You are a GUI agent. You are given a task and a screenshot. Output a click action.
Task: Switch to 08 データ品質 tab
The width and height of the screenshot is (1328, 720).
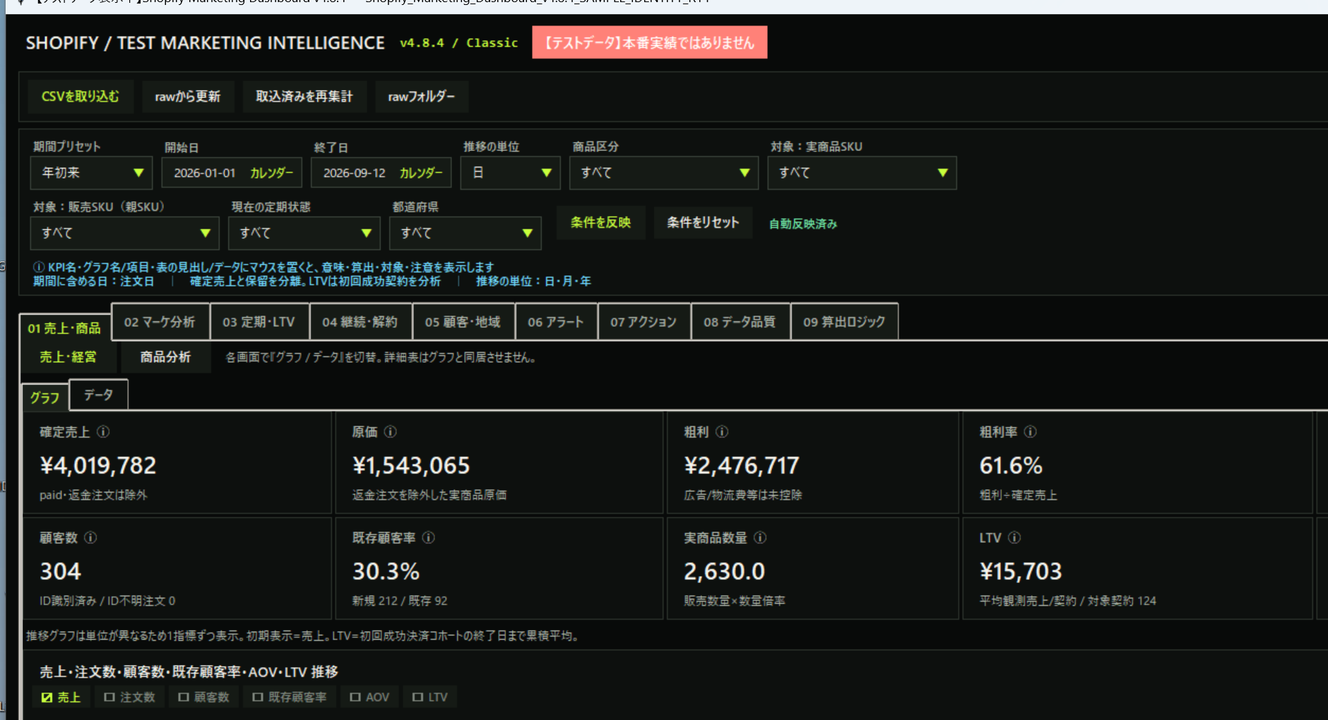pyautogui.click(x=740, y=322)
